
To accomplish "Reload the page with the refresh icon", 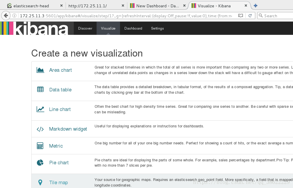I will click(250, 16).
